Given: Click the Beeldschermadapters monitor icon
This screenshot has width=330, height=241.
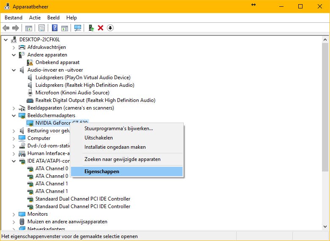Looking at the screenshot, I should pos(22,115).
